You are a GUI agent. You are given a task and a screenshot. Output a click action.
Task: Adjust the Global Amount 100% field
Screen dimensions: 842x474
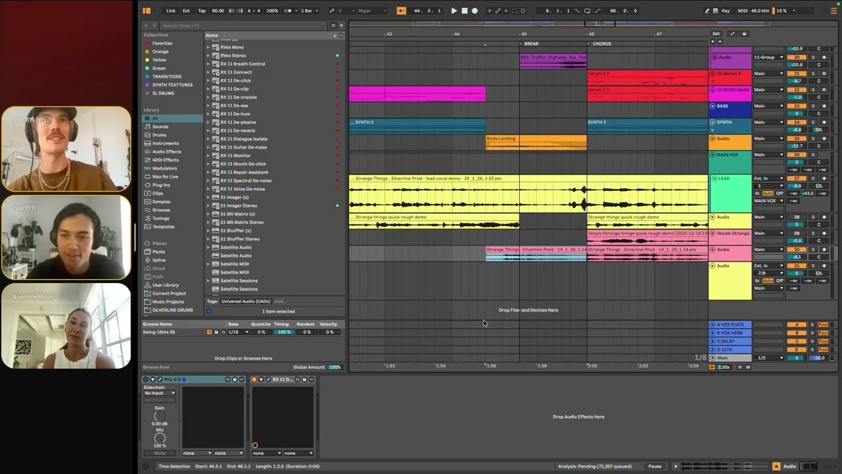pyautogui.click(x=335, y=367)
